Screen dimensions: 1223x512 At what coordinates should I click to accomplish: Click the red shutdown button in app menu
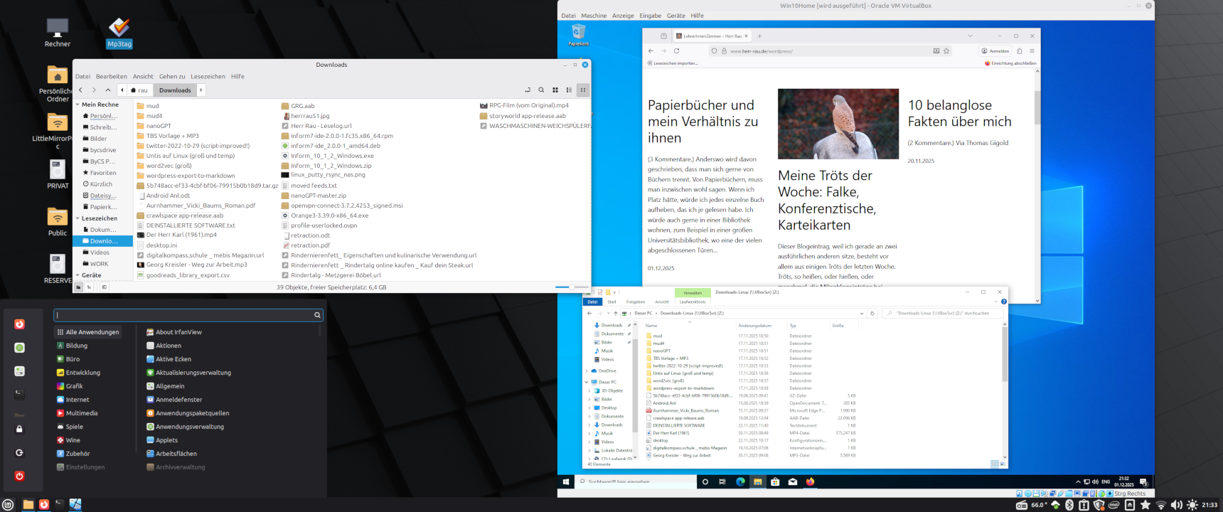click(x=19, y=476)
